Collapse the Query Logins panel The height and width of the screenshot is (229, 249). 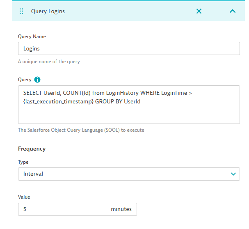[232, 11]
